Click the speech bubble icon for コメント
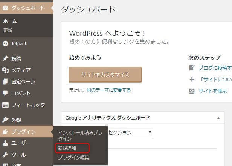 (x=6, y=93)
